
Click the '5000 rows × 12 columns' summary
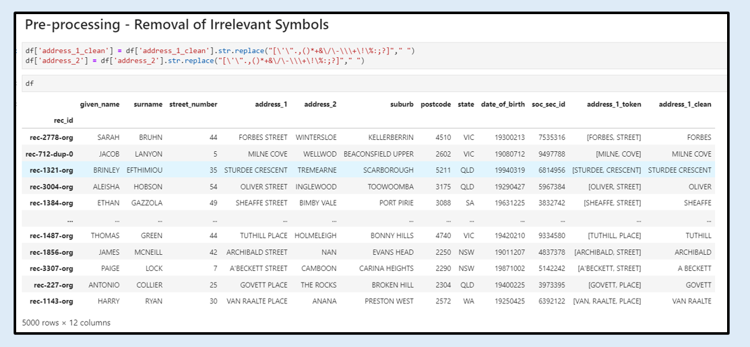pos(67,323)
